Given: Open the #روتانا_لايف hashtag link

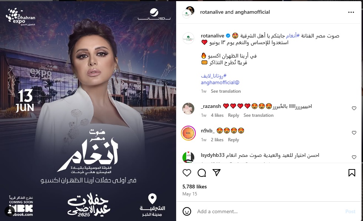Looking at the screenshot, I should pos(214,76).
